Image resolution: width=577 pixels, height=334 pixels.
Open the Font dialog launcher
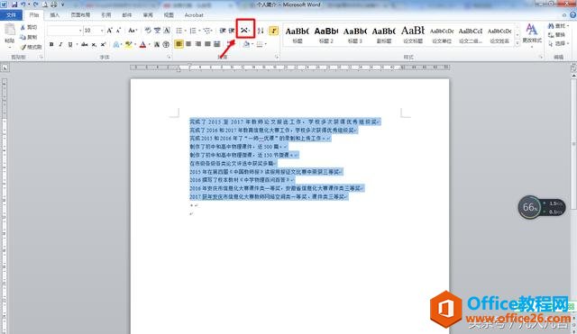(169, 57)
